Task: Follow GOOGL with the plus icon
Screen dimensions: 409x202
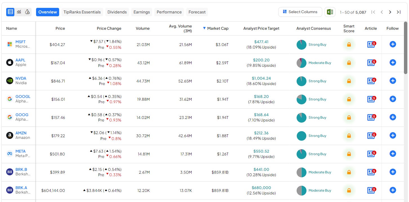Action: pos(393,99)
